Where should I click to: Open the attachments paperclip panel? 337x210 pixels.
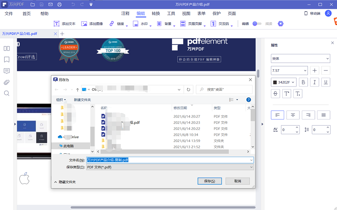(7, 82)
